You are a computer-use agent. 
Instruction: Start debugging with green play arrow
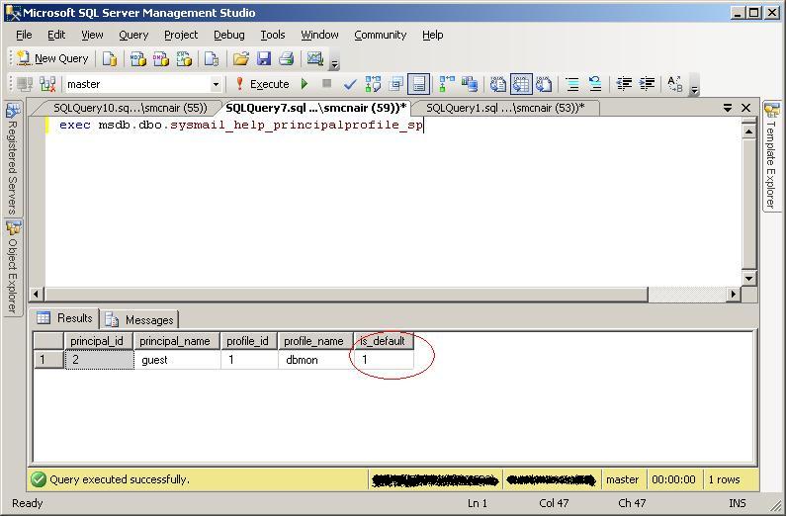pyautogui.click(x=305, y=84)
